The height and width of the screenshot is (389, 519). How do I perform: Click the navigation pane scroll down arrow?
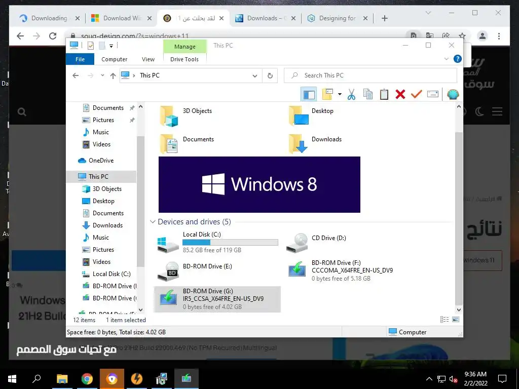[141, 310]
